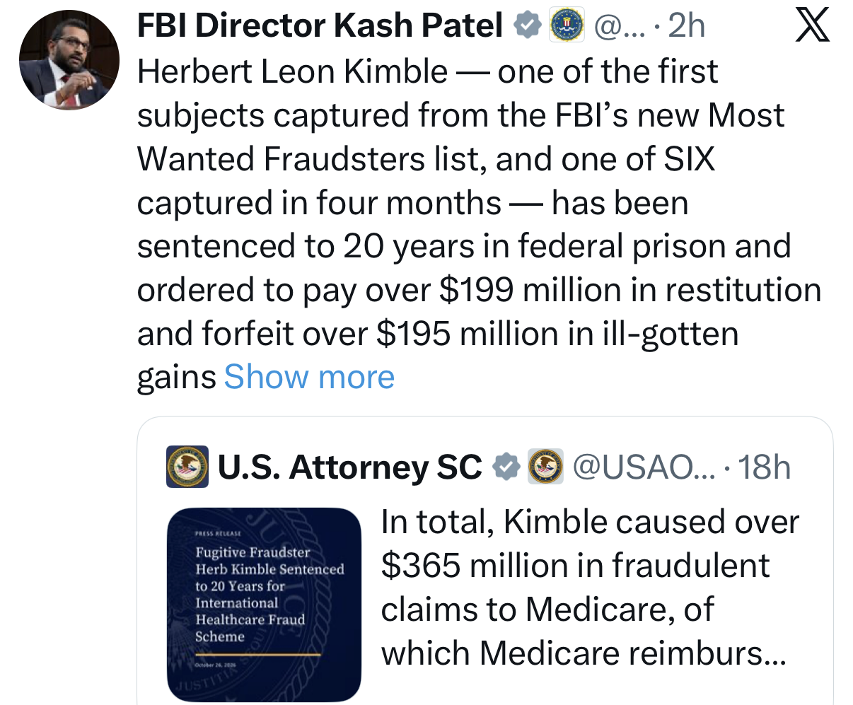Screen dimensions: 853x705
Task: Click main tweet text about Herbert Leon Kimble
Action: pos(479,224)
